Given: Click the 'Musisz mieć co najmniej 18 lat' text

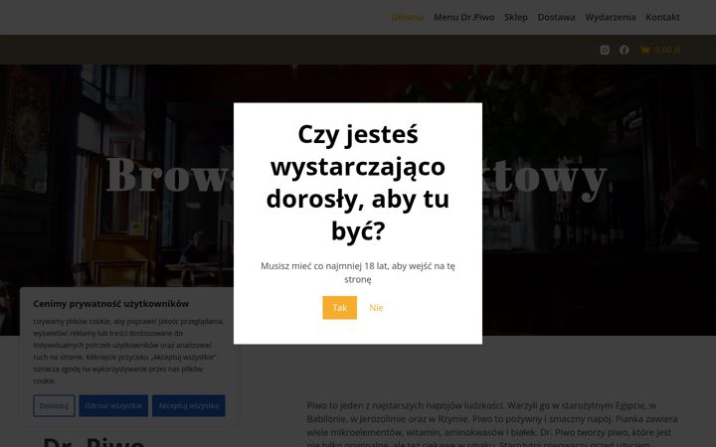Looking at the screenshot, I should pyautogui.click(x=358, y=272).
